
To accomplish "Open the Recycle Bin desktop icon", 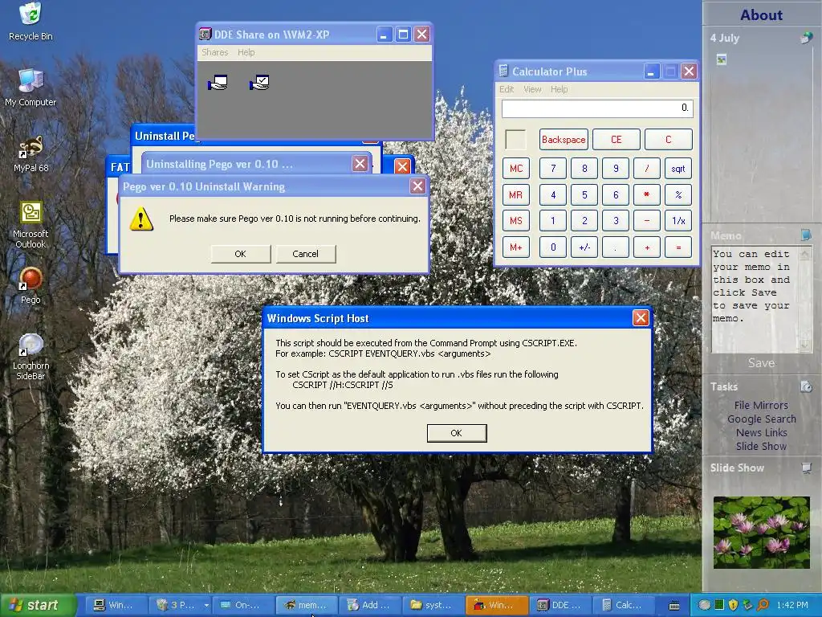I will 31,21.
